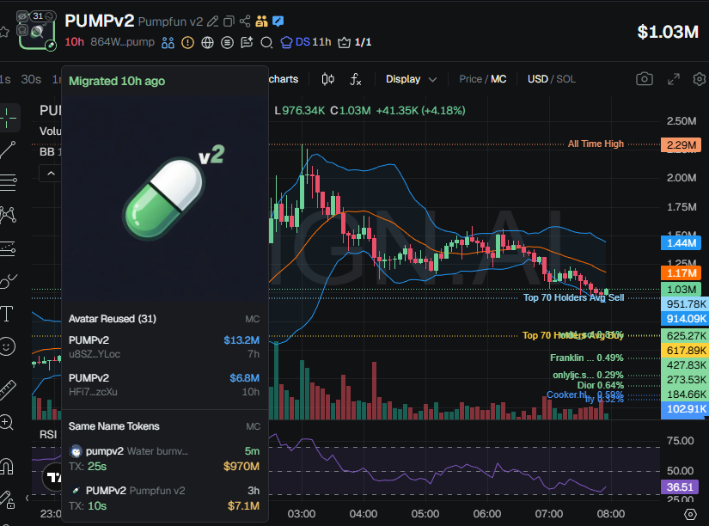The height and width of the screenshot is (526, 709).
Task: Copy the contract address 864W...pump
Action: 122,42
